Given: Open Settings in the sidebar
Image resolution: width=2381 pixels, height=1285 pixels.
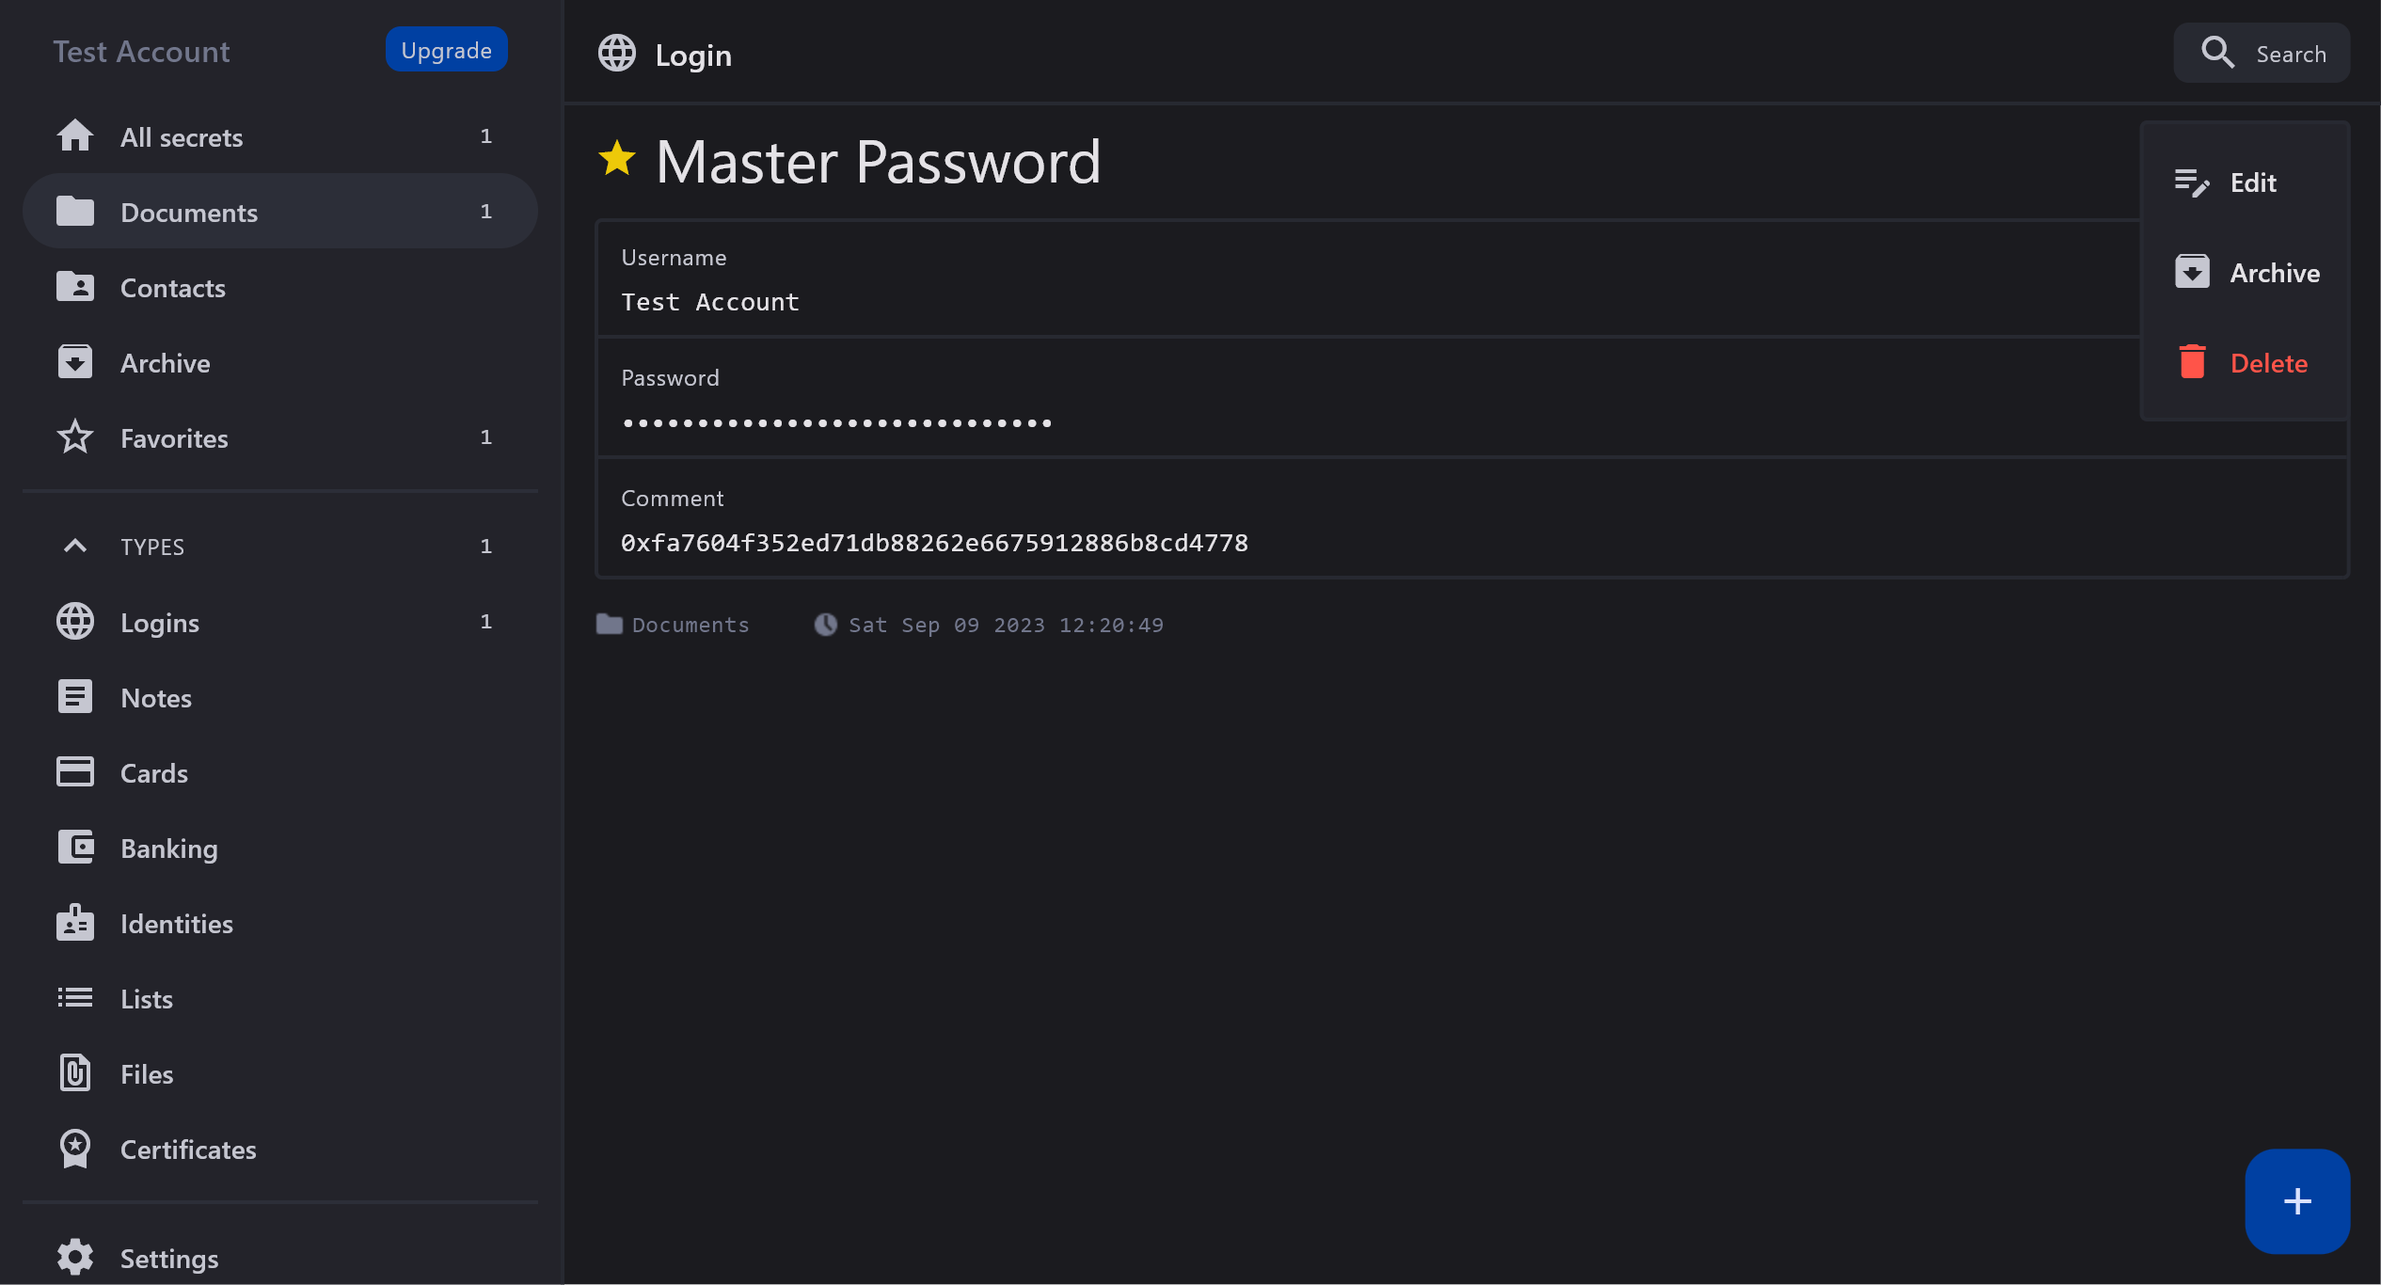Looking at the screenshot, I should pyautogui.click(x=168, y=1258).
